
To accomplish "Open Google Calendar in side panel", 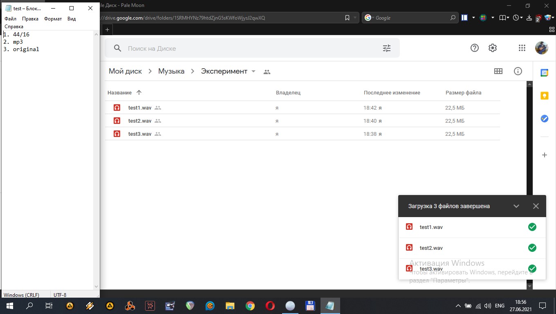I will click(545, 73).
